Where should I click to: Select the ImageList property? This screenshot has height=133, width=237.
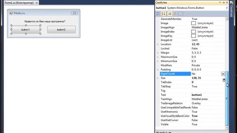click(x=193, y=40)
